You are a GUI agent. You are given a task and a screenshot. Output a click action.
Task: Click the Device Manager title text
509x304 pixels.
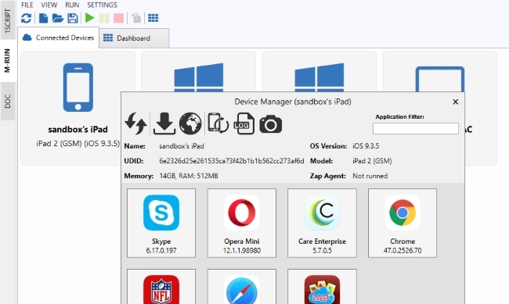(x=293, y=102)
